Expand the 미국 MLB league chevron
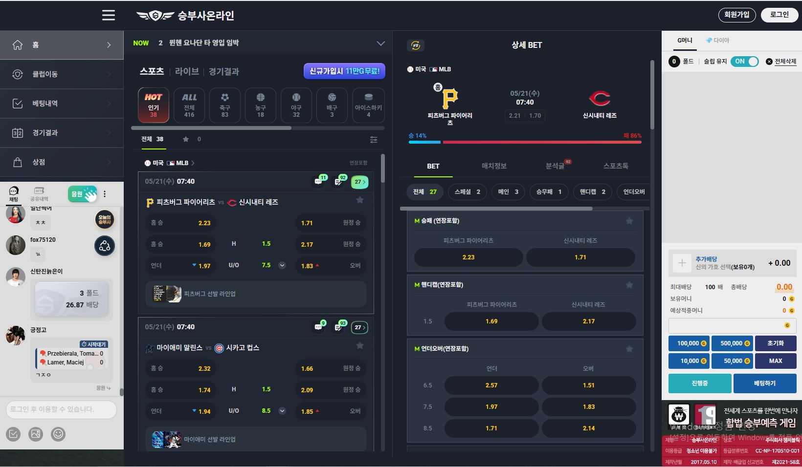Image resolution: width=802 pixels, height=467 pixels. [x=193, y=163]
